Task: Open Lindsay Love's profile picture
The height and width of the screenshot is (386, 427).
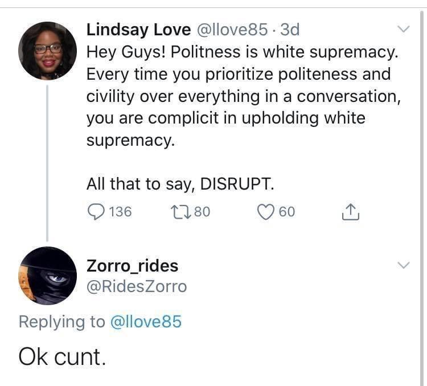Action: pos(47,51)
